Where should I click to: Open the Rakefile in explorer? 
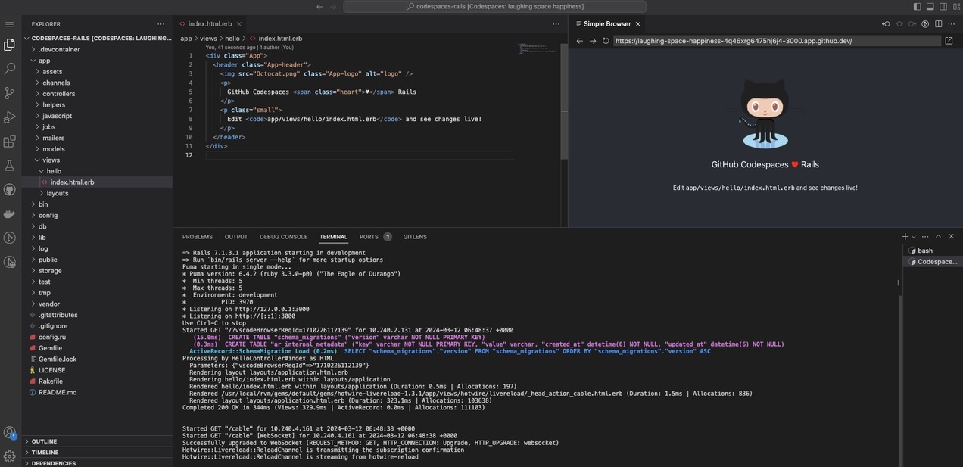[98, 381]
